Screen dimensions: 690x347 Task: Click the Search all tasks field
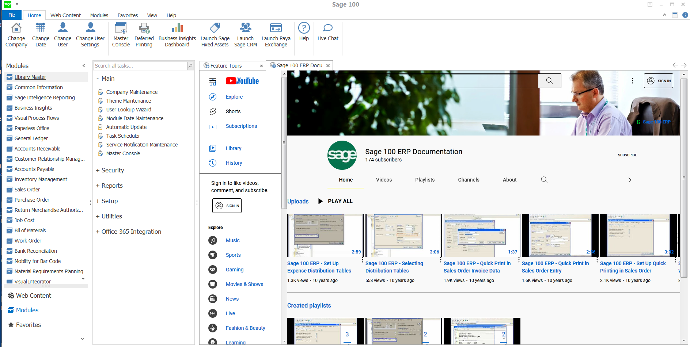tap(140, 66)
